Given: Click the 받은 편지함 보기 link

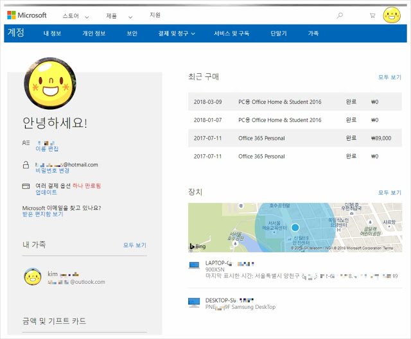Looking at the screenshot, I should pos(43,214).
